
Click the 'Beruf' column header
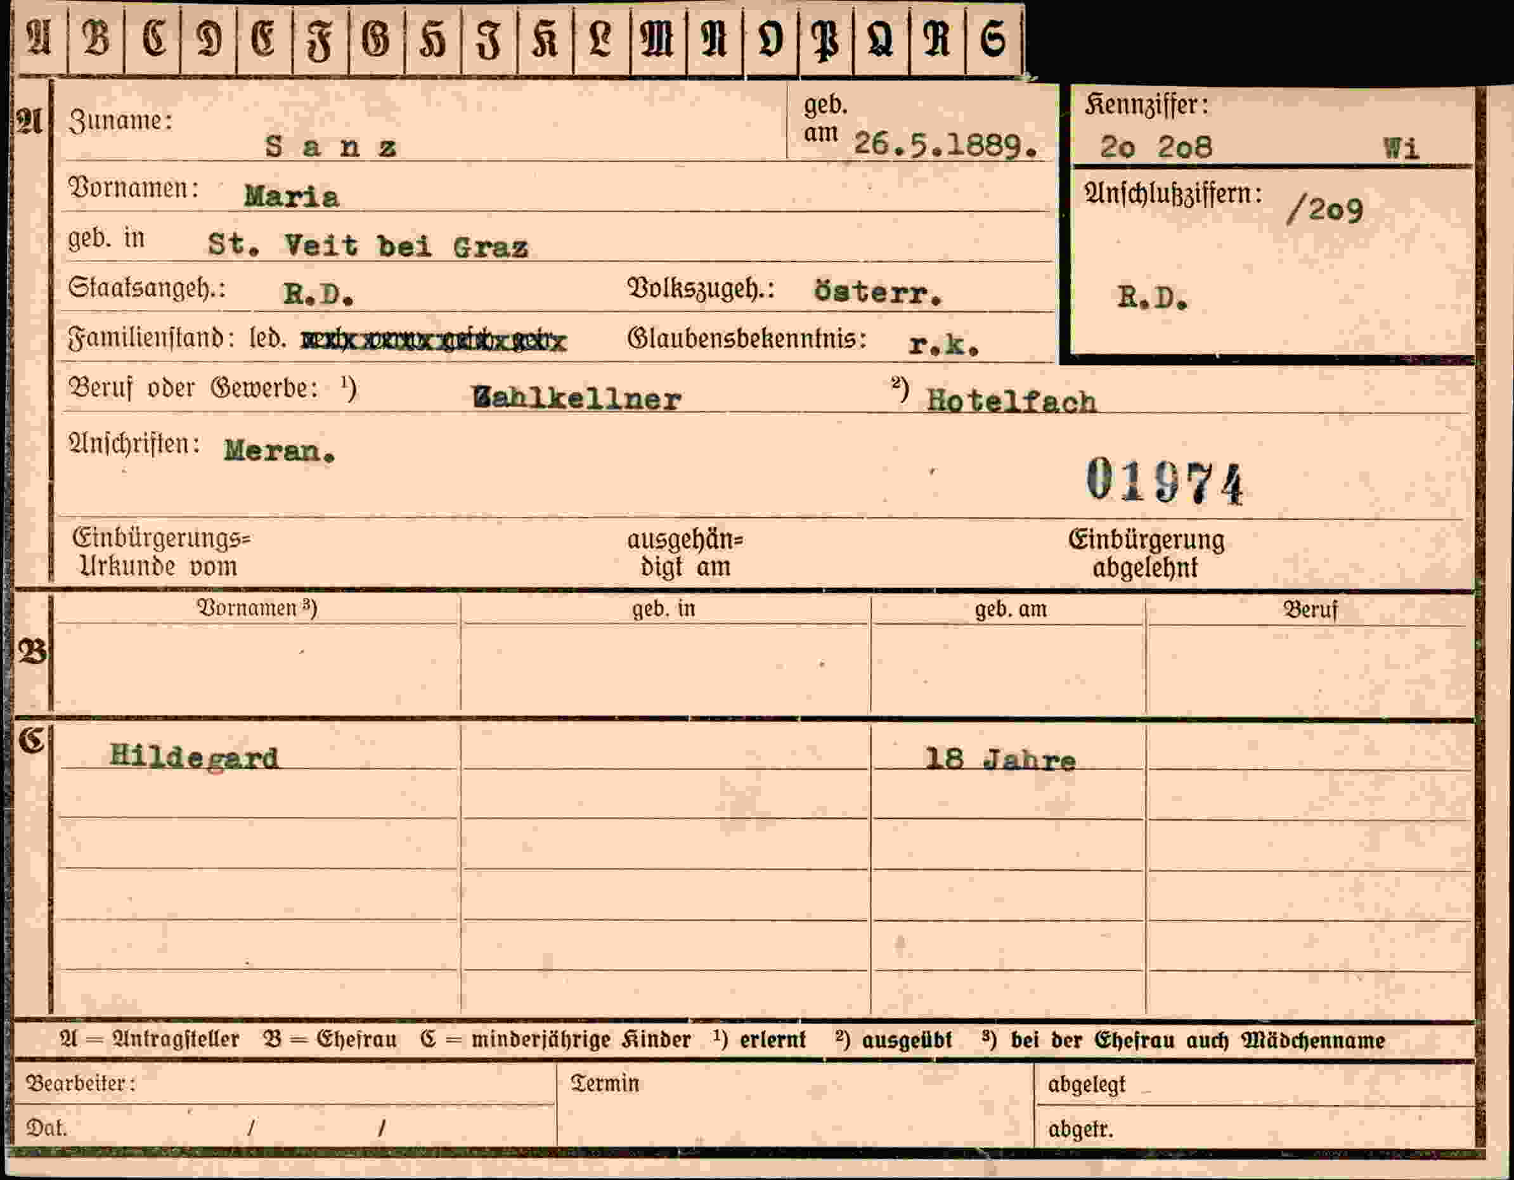pyautogui.click(x=1310, y=610)
